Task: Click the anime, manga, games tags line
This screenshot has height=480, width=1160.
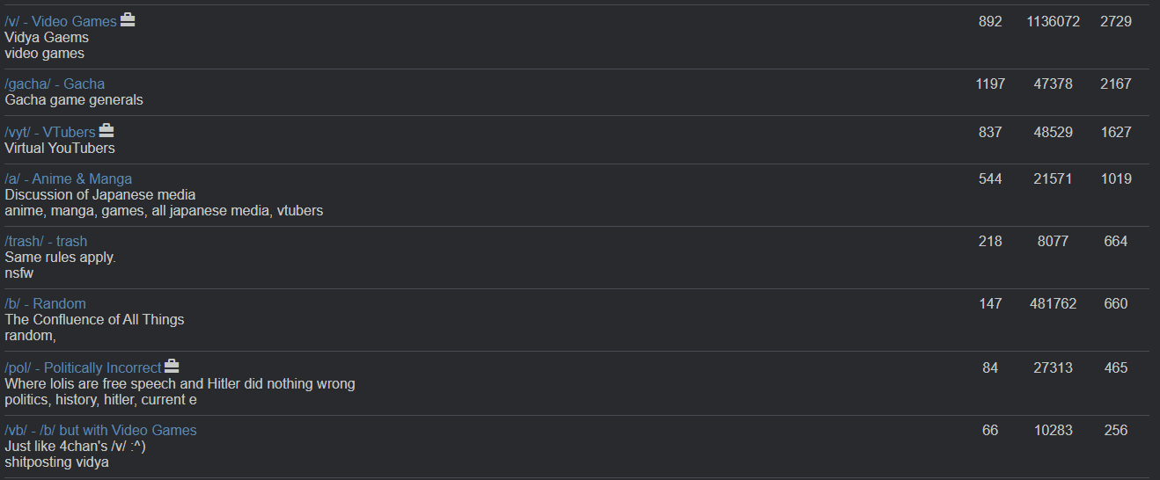Action: click(164, 211)
